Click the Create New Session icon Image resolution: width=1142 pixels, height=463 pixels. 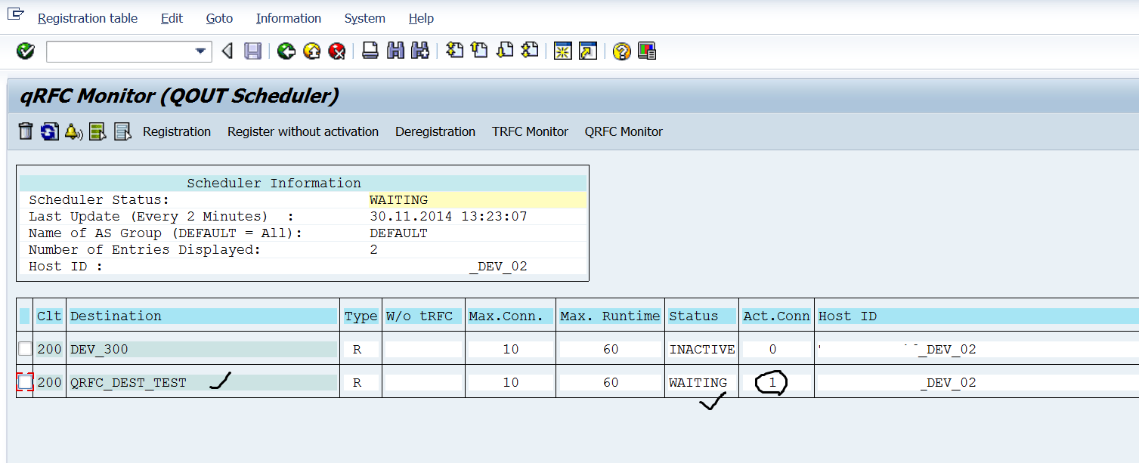click(562, 51)
